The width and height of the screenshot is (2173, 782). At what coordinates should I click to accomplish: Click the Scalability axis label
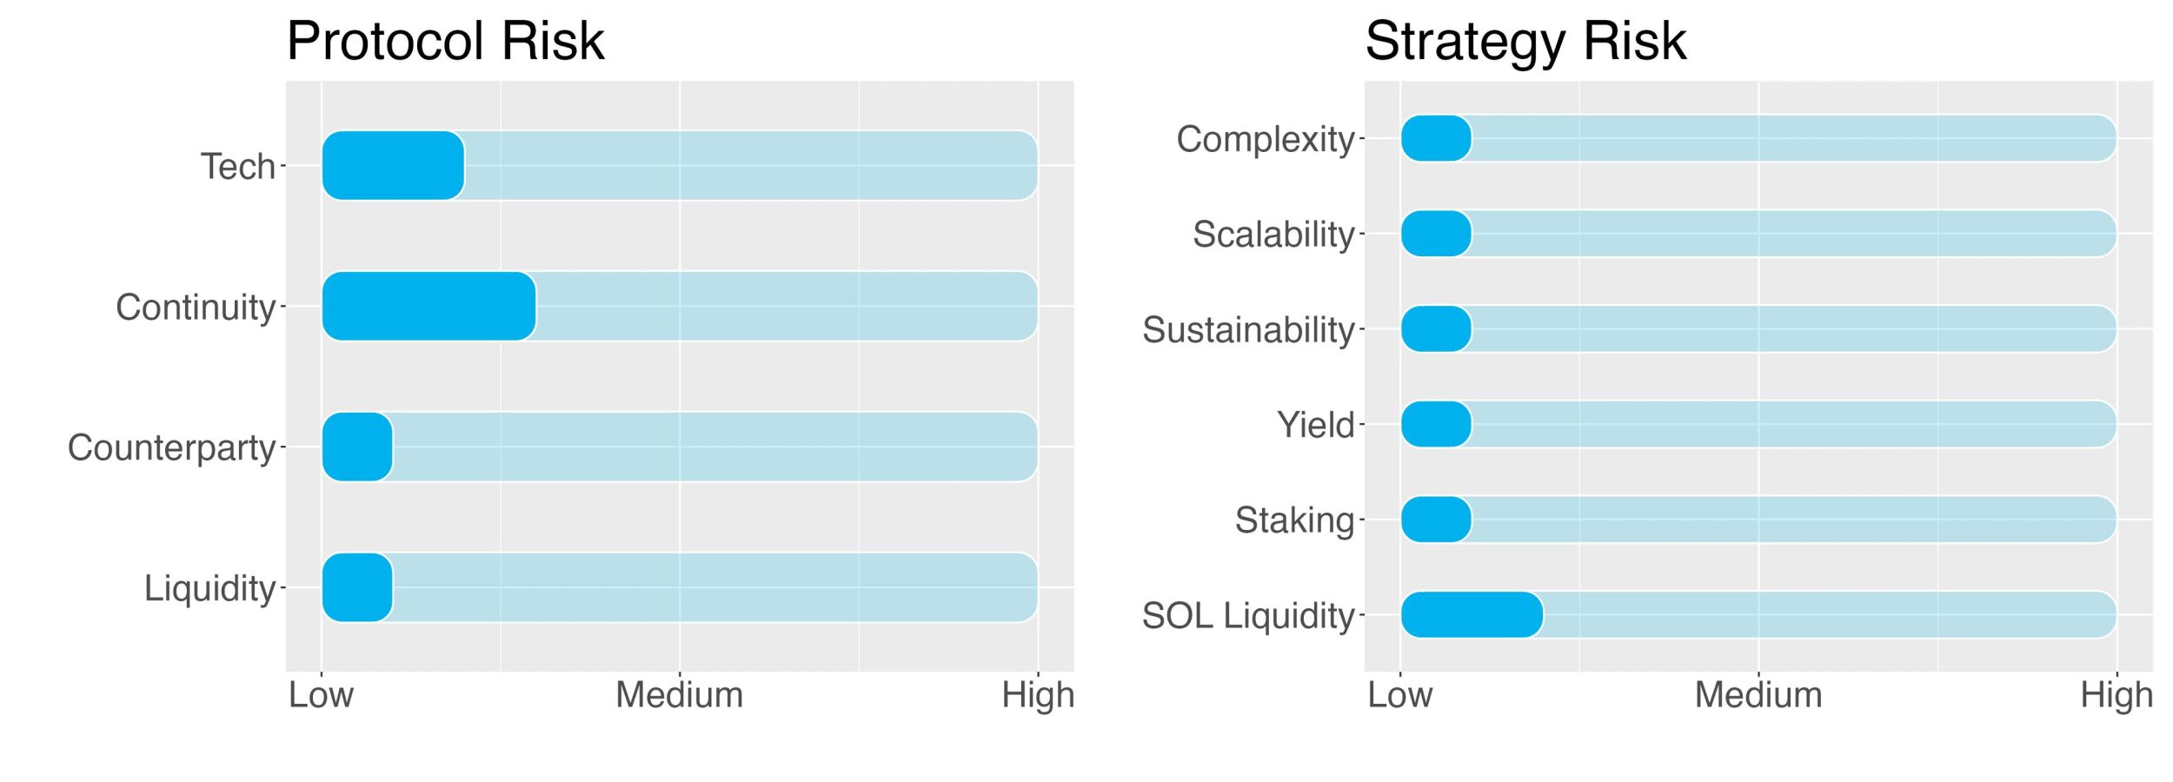1273,234
